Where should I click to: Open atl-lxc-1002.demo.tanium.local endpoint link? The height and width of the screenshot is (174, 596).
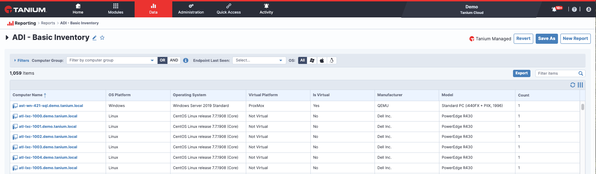(48, 136)
